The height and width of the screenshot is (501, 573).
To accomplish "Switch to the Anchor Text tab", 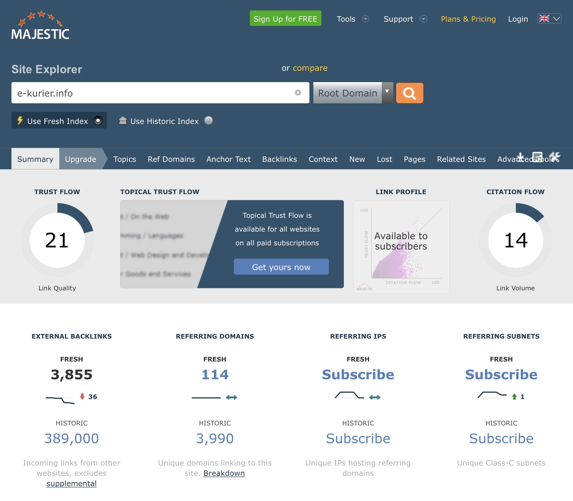I will 228,159.
